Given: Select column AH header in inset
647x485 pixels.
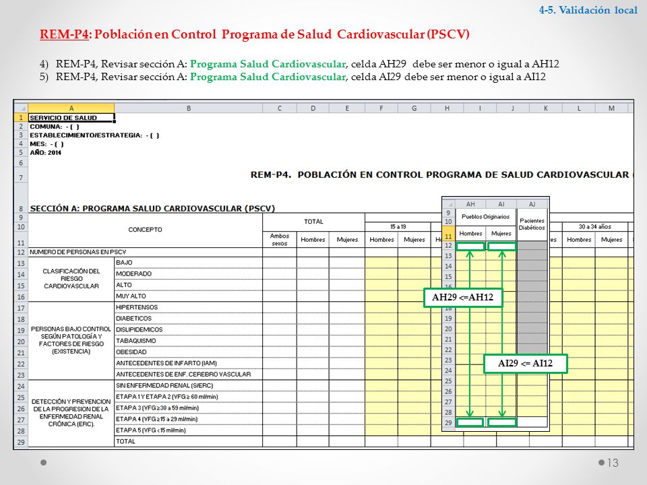Looking at the screenshot, I should (470, 203).
